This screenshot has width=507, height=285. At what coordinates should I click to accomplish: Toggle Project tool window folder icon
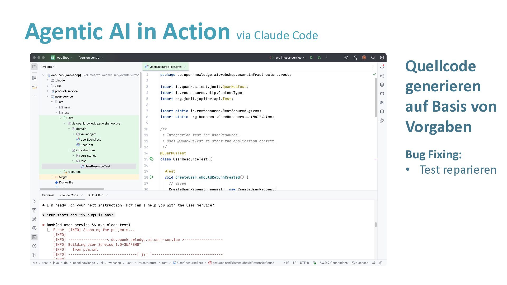34,67
